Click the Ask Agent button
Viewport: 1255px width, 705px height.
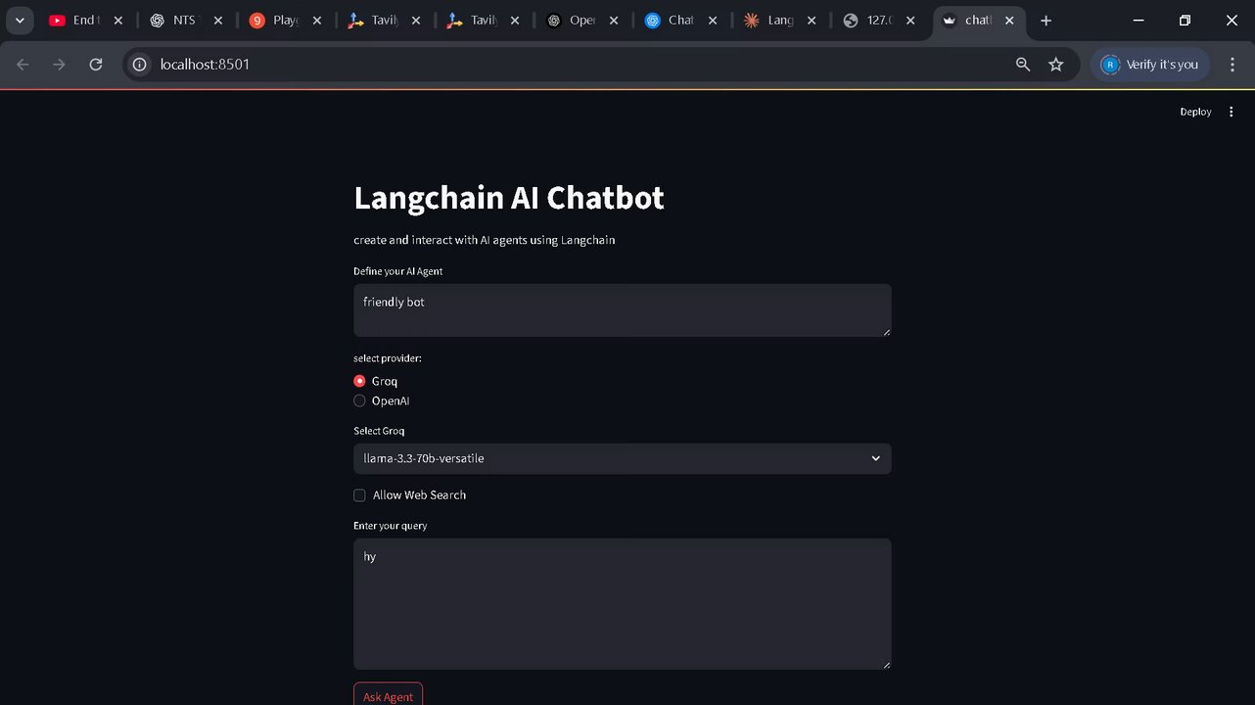click(x=388, y=695)
